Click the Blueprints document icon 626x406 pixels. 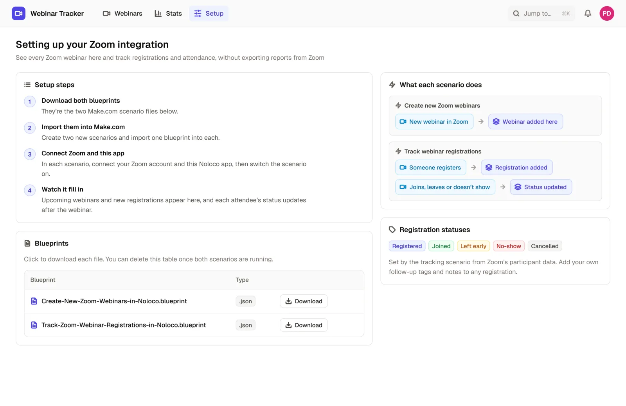click(27, 243)
